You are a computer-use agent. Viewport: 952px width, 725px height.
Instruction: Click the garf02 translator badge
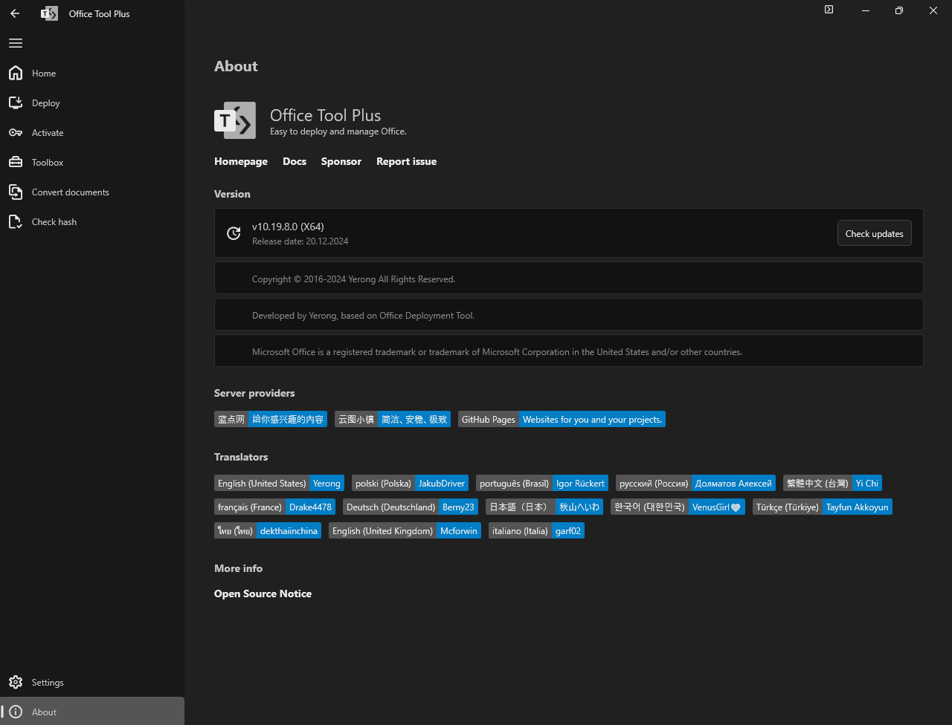coord(536,530)
